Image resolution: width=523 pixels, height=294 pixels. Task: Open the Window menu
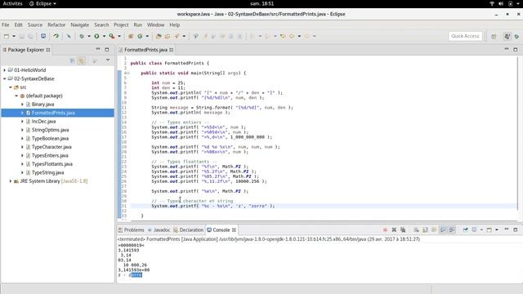tap(155, 24)
